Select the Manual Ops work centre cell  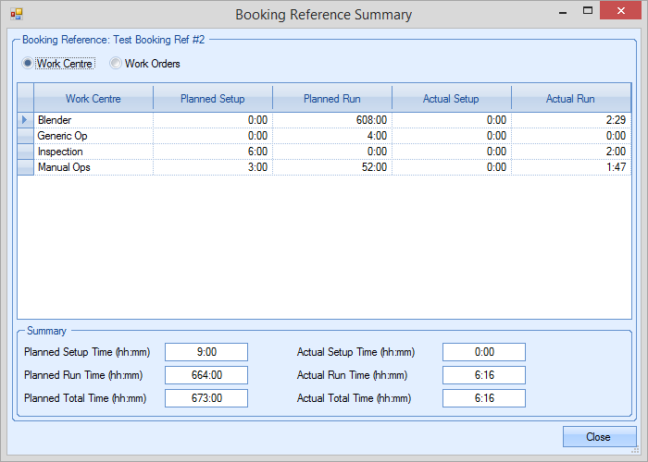click(x=93, y=167)
